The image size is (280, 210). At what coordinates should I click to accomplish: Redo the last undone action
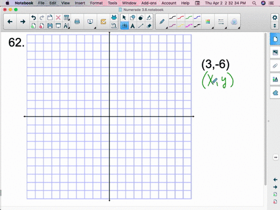(41, 17)
